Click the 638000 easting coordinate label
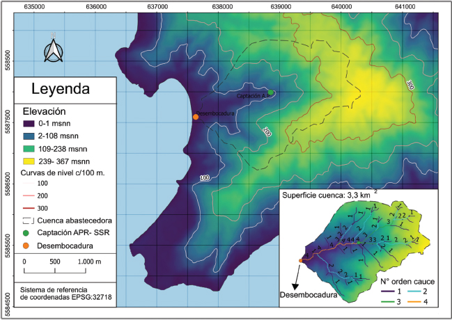This screenshot has width=452, height=320. pyautogui.click(x=222, y=7)
